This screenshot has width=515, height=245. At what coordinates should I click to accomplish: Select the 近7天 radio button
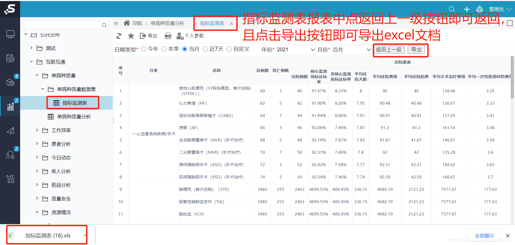click(205, 49)
